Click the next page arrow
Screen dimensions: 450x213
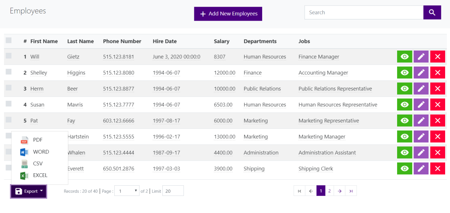click(339, 191)
